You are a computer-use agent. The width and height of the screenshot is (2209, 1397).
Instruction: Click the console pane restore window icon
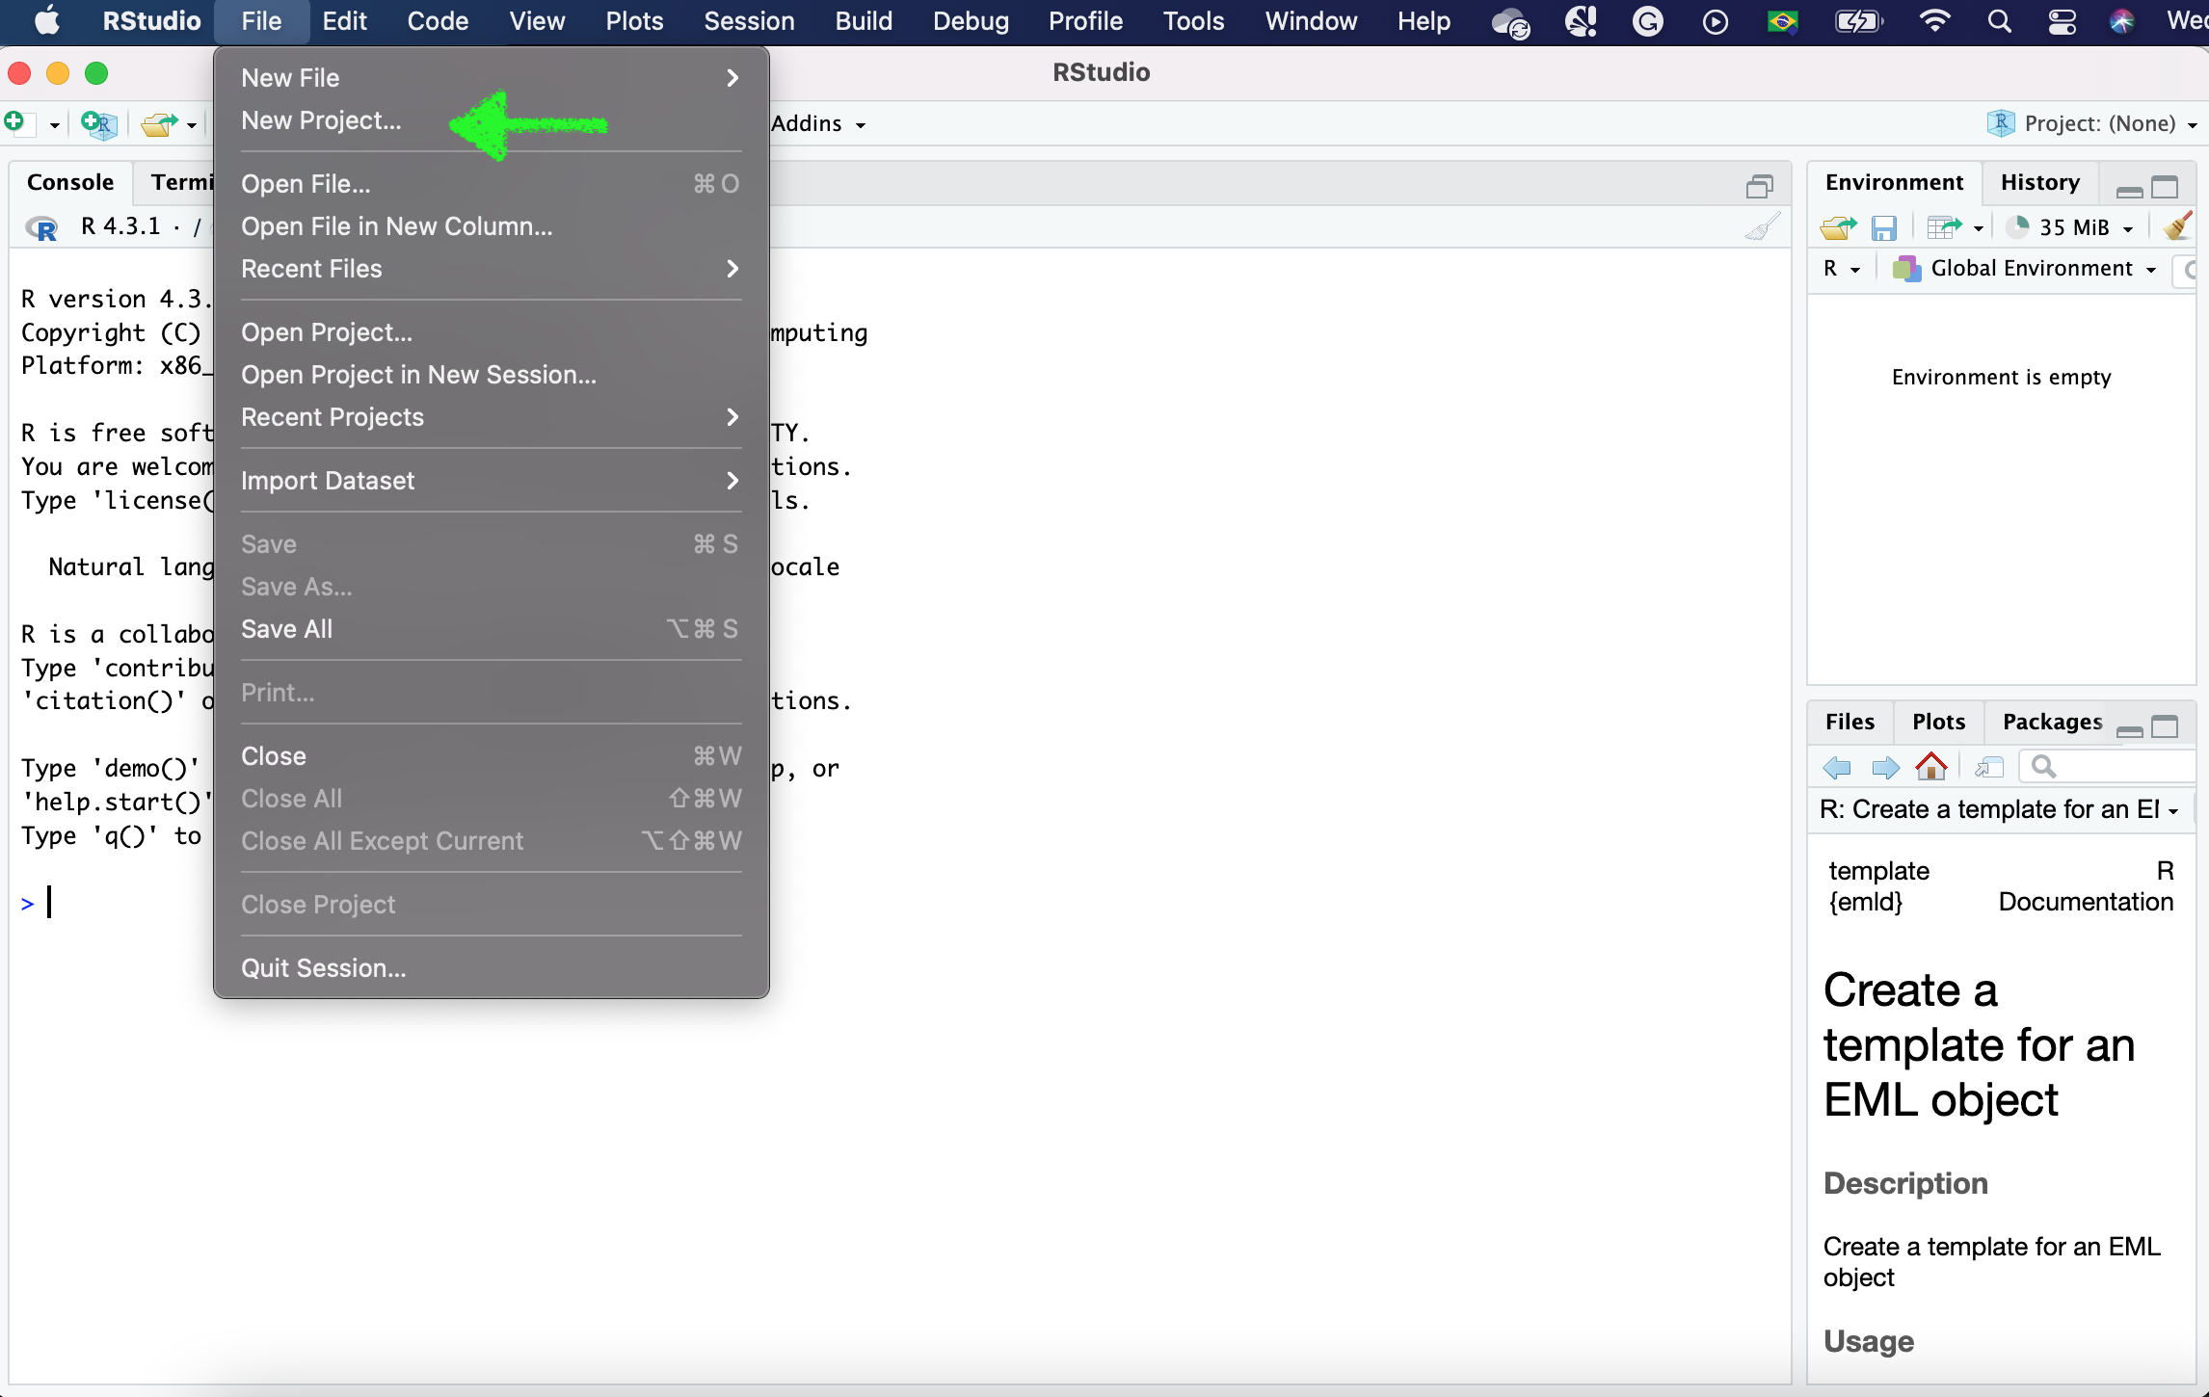click(1760, 185)
